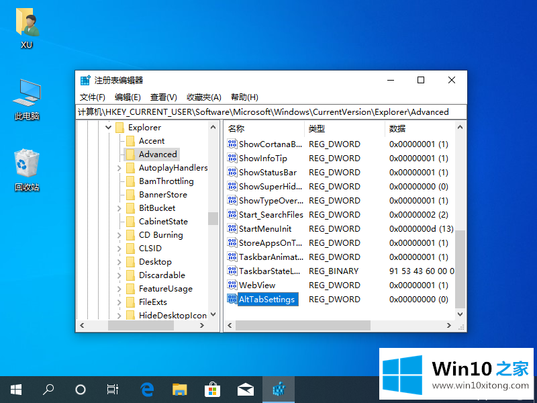Click values pane horizontal scrollbar thumb
Image resolution: width=537 pixels, height=403 pixels.
pyautogui.click(x=303, y=325)
